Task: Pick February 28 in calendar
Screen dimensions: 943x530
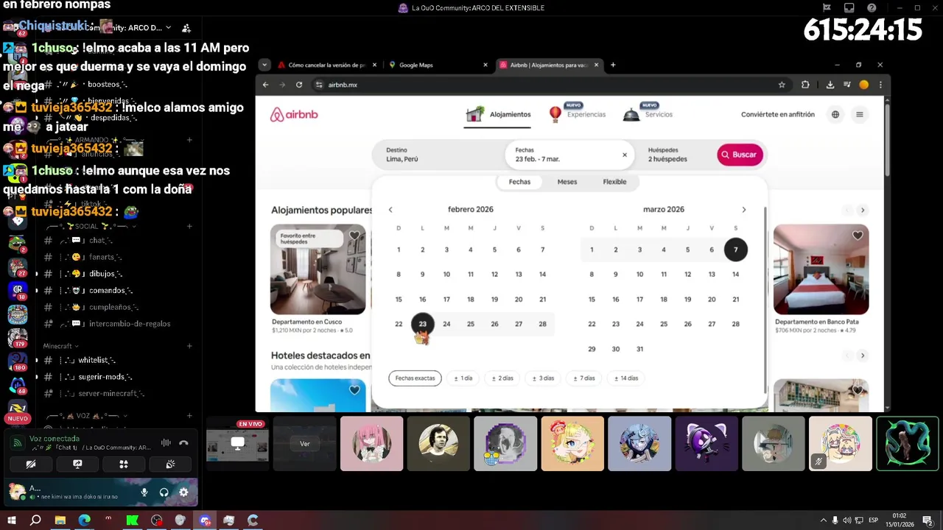Action: pos(542,324)
